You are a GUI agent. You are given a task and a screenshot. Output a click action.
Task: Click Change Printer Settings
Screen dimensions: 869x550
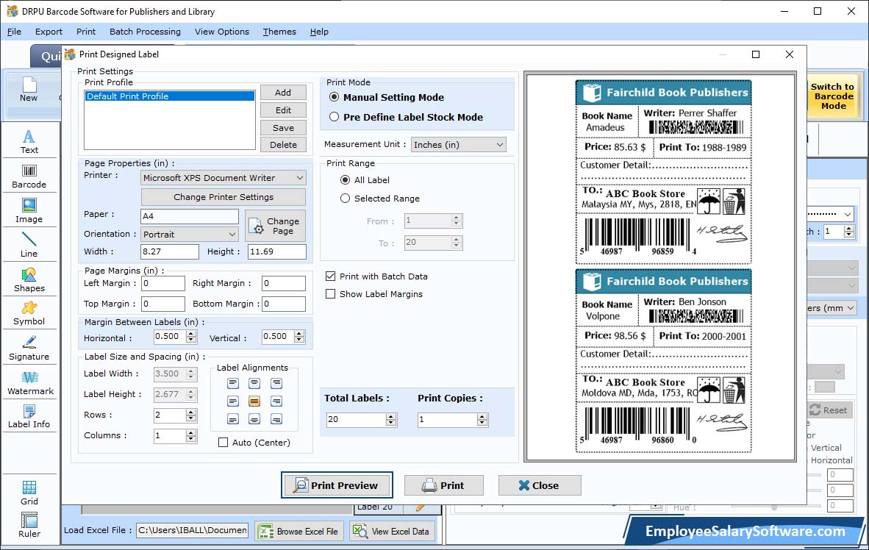223,197
